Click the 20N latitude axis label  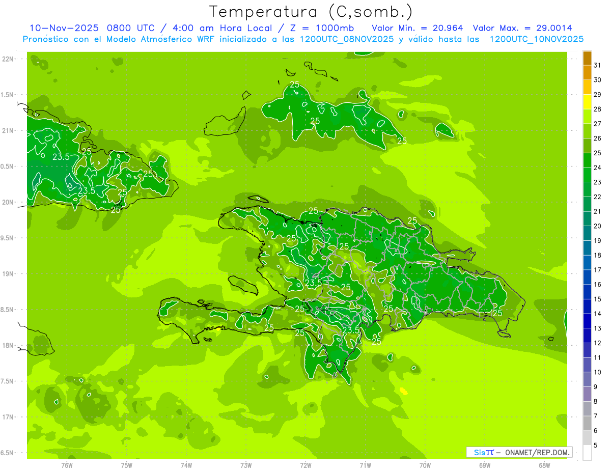pyautogui.click(x=8, y=202)
